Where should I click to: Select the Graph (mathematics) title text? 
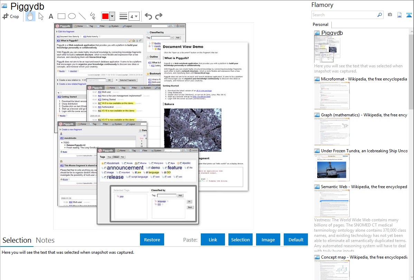click(x=364, y=115)
